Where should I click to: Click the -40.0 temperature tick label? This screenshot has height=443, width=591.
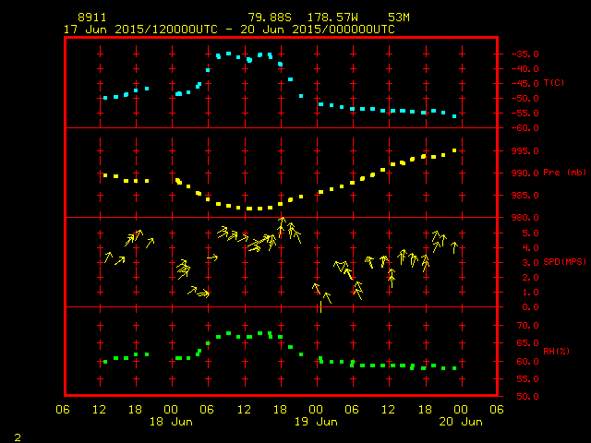[x=525, y=69]
